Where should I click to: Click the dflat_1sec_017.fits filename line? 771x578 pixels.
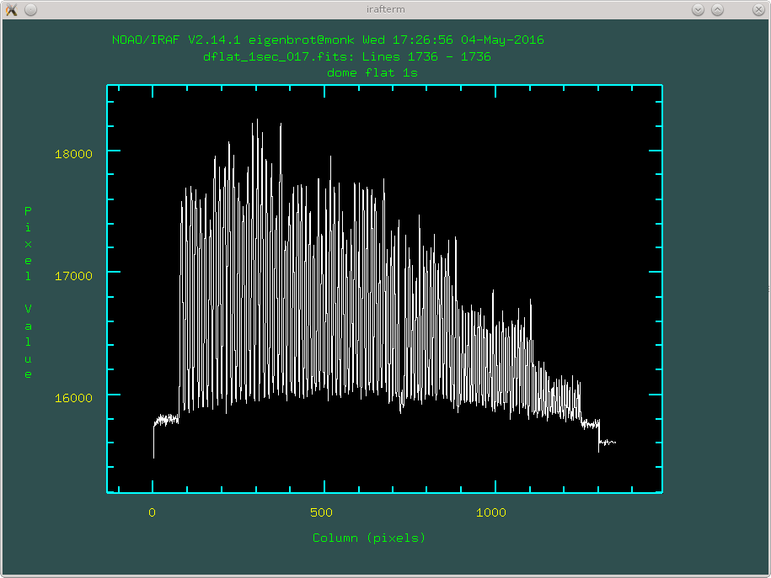click(x=346, y=56)
